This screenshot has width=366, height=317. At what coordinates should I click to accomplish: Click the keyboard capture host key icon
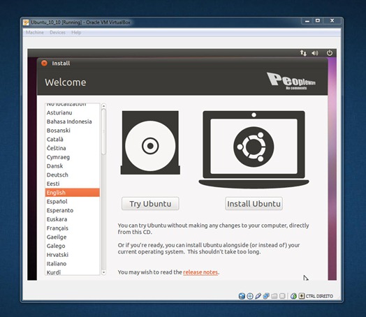click(302, 296)
